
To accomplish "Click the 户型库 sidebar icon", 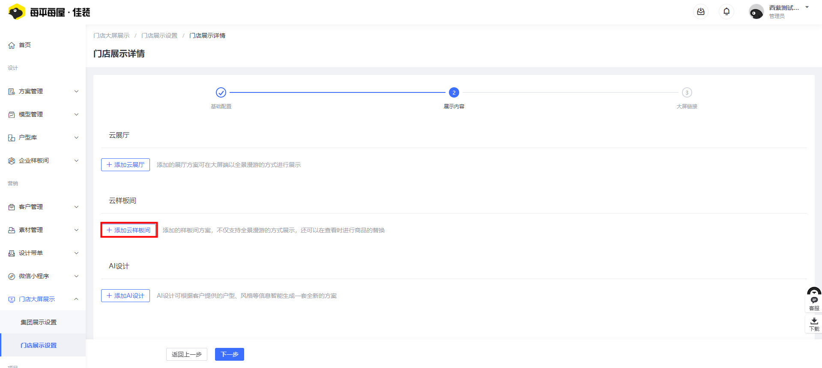I will click(12, 138).
